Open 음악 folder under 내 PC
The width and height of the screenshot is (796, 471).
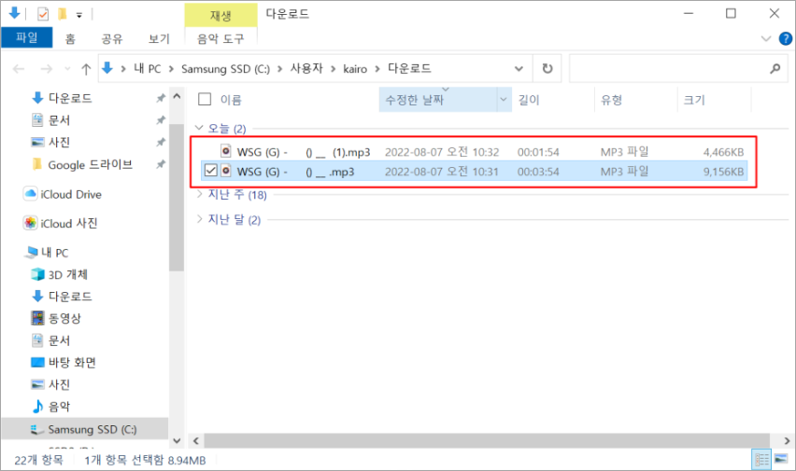click(x=59, y=407)
